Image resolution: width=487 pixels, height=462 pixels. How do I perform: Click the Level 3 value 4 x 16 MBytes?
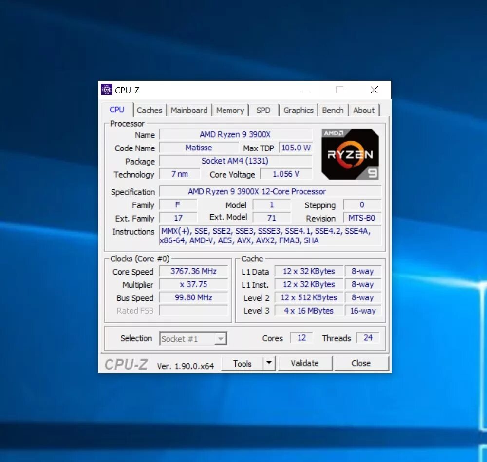coord(309,311)
